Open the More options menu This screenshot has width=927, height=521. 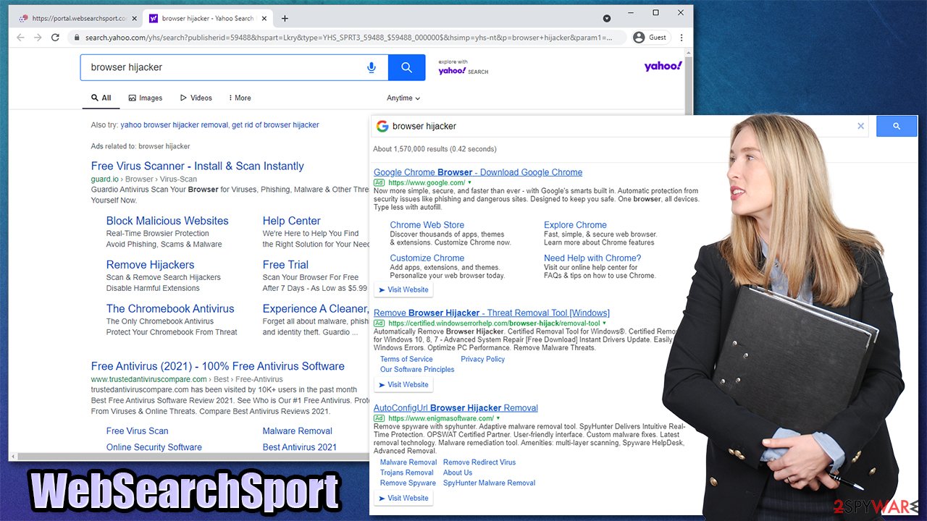pyautogui.click(x=240, y=98)
